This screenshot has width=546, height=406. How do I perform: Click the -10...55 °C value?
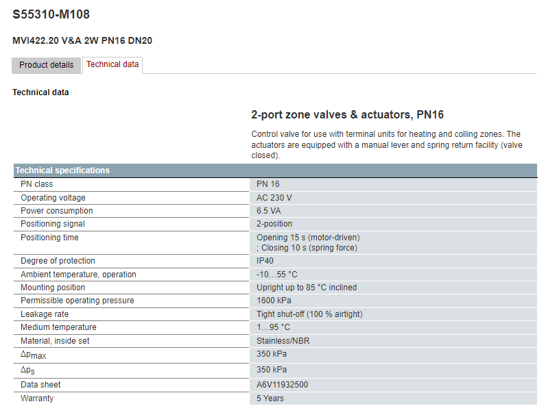click(277, 275)
